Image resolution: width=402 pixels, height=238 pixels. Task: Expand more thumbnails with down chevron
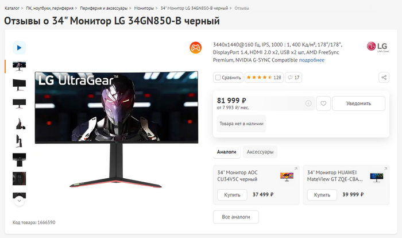(19, 201)
